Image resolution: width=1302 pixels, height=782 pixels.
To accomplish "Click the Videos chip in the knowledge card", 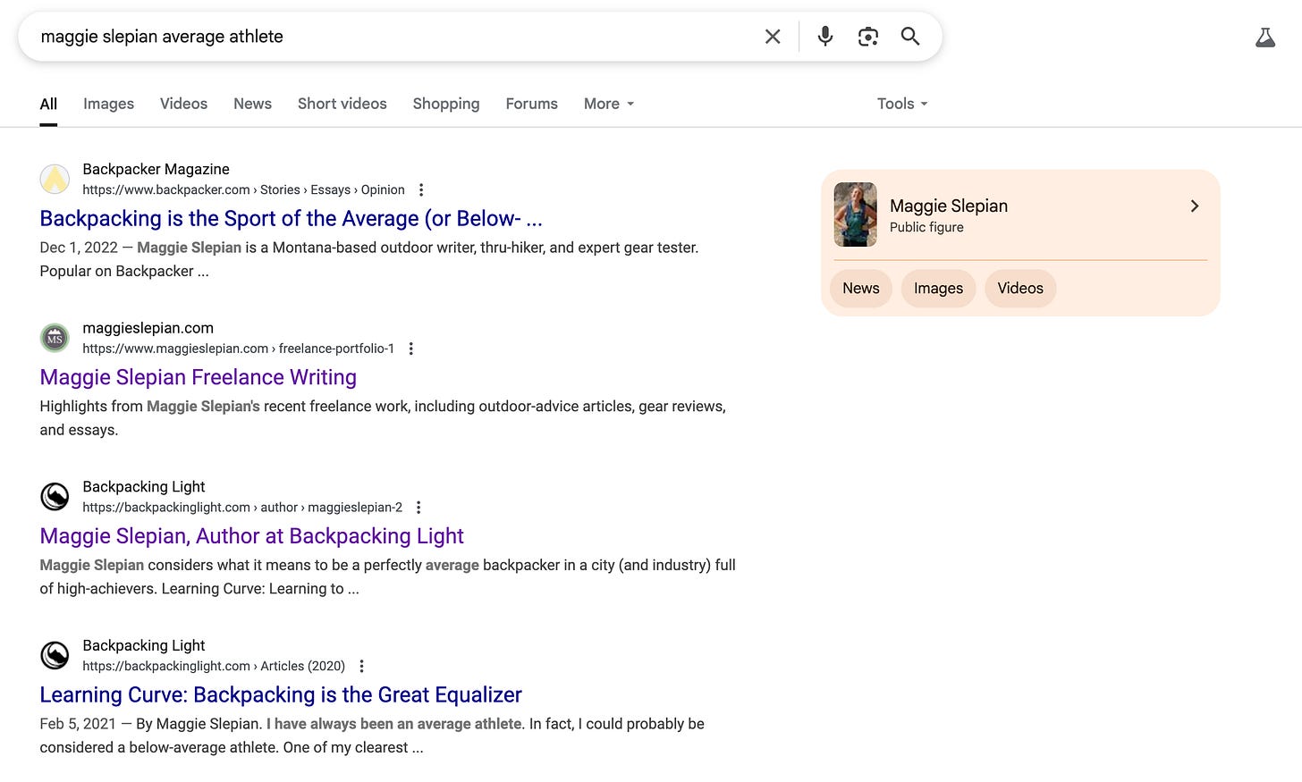I will (1020, 289).
